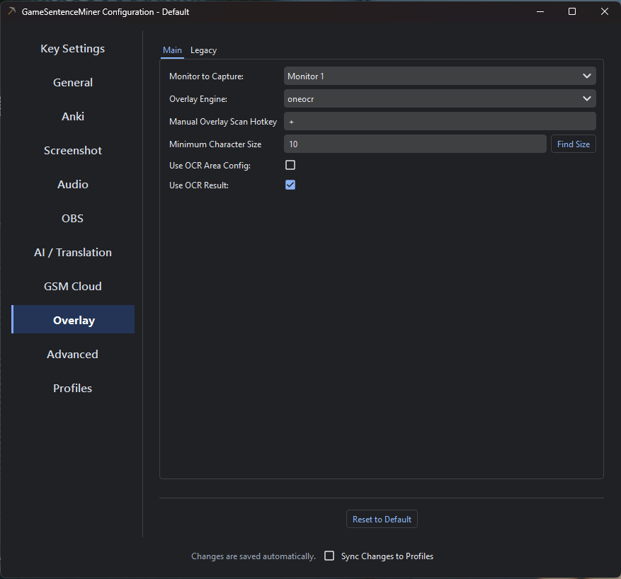Select GSM Cloud in the sidebar
621x579 pixels.
(73, 287)
